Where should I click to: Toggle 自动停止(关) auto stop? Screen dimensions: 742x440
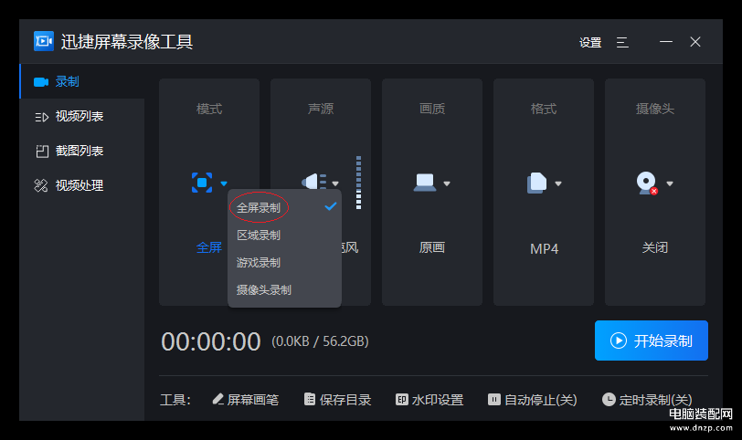(x=533, y=400)
